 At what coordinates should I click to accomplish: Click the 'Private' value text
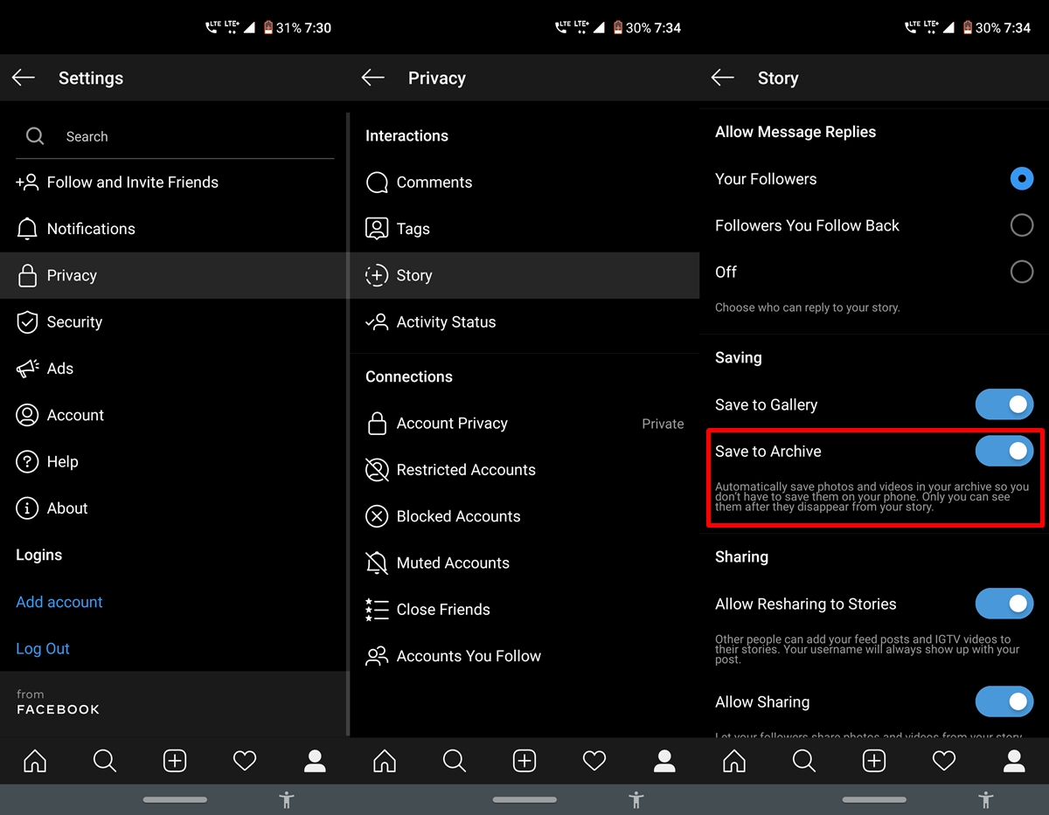click(x=663, y=424)
